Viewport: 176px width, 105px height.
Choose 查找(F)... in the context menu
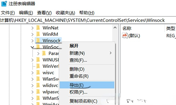87,60
